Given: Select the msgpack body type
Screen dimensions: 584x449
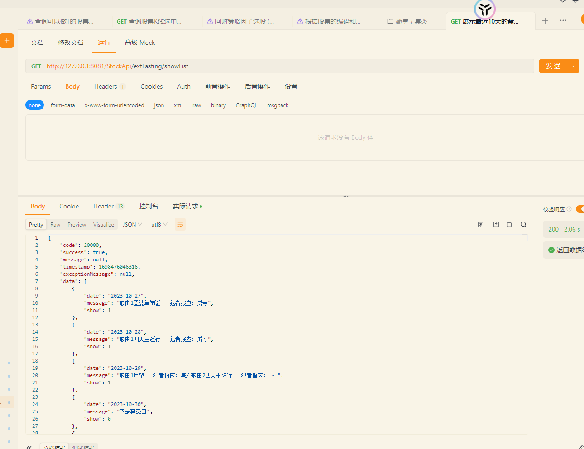Looking at the screenshot, I should 278,105.
